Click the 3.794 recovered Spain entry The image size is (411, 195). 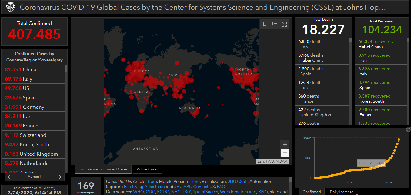click(x=381, y=85)
